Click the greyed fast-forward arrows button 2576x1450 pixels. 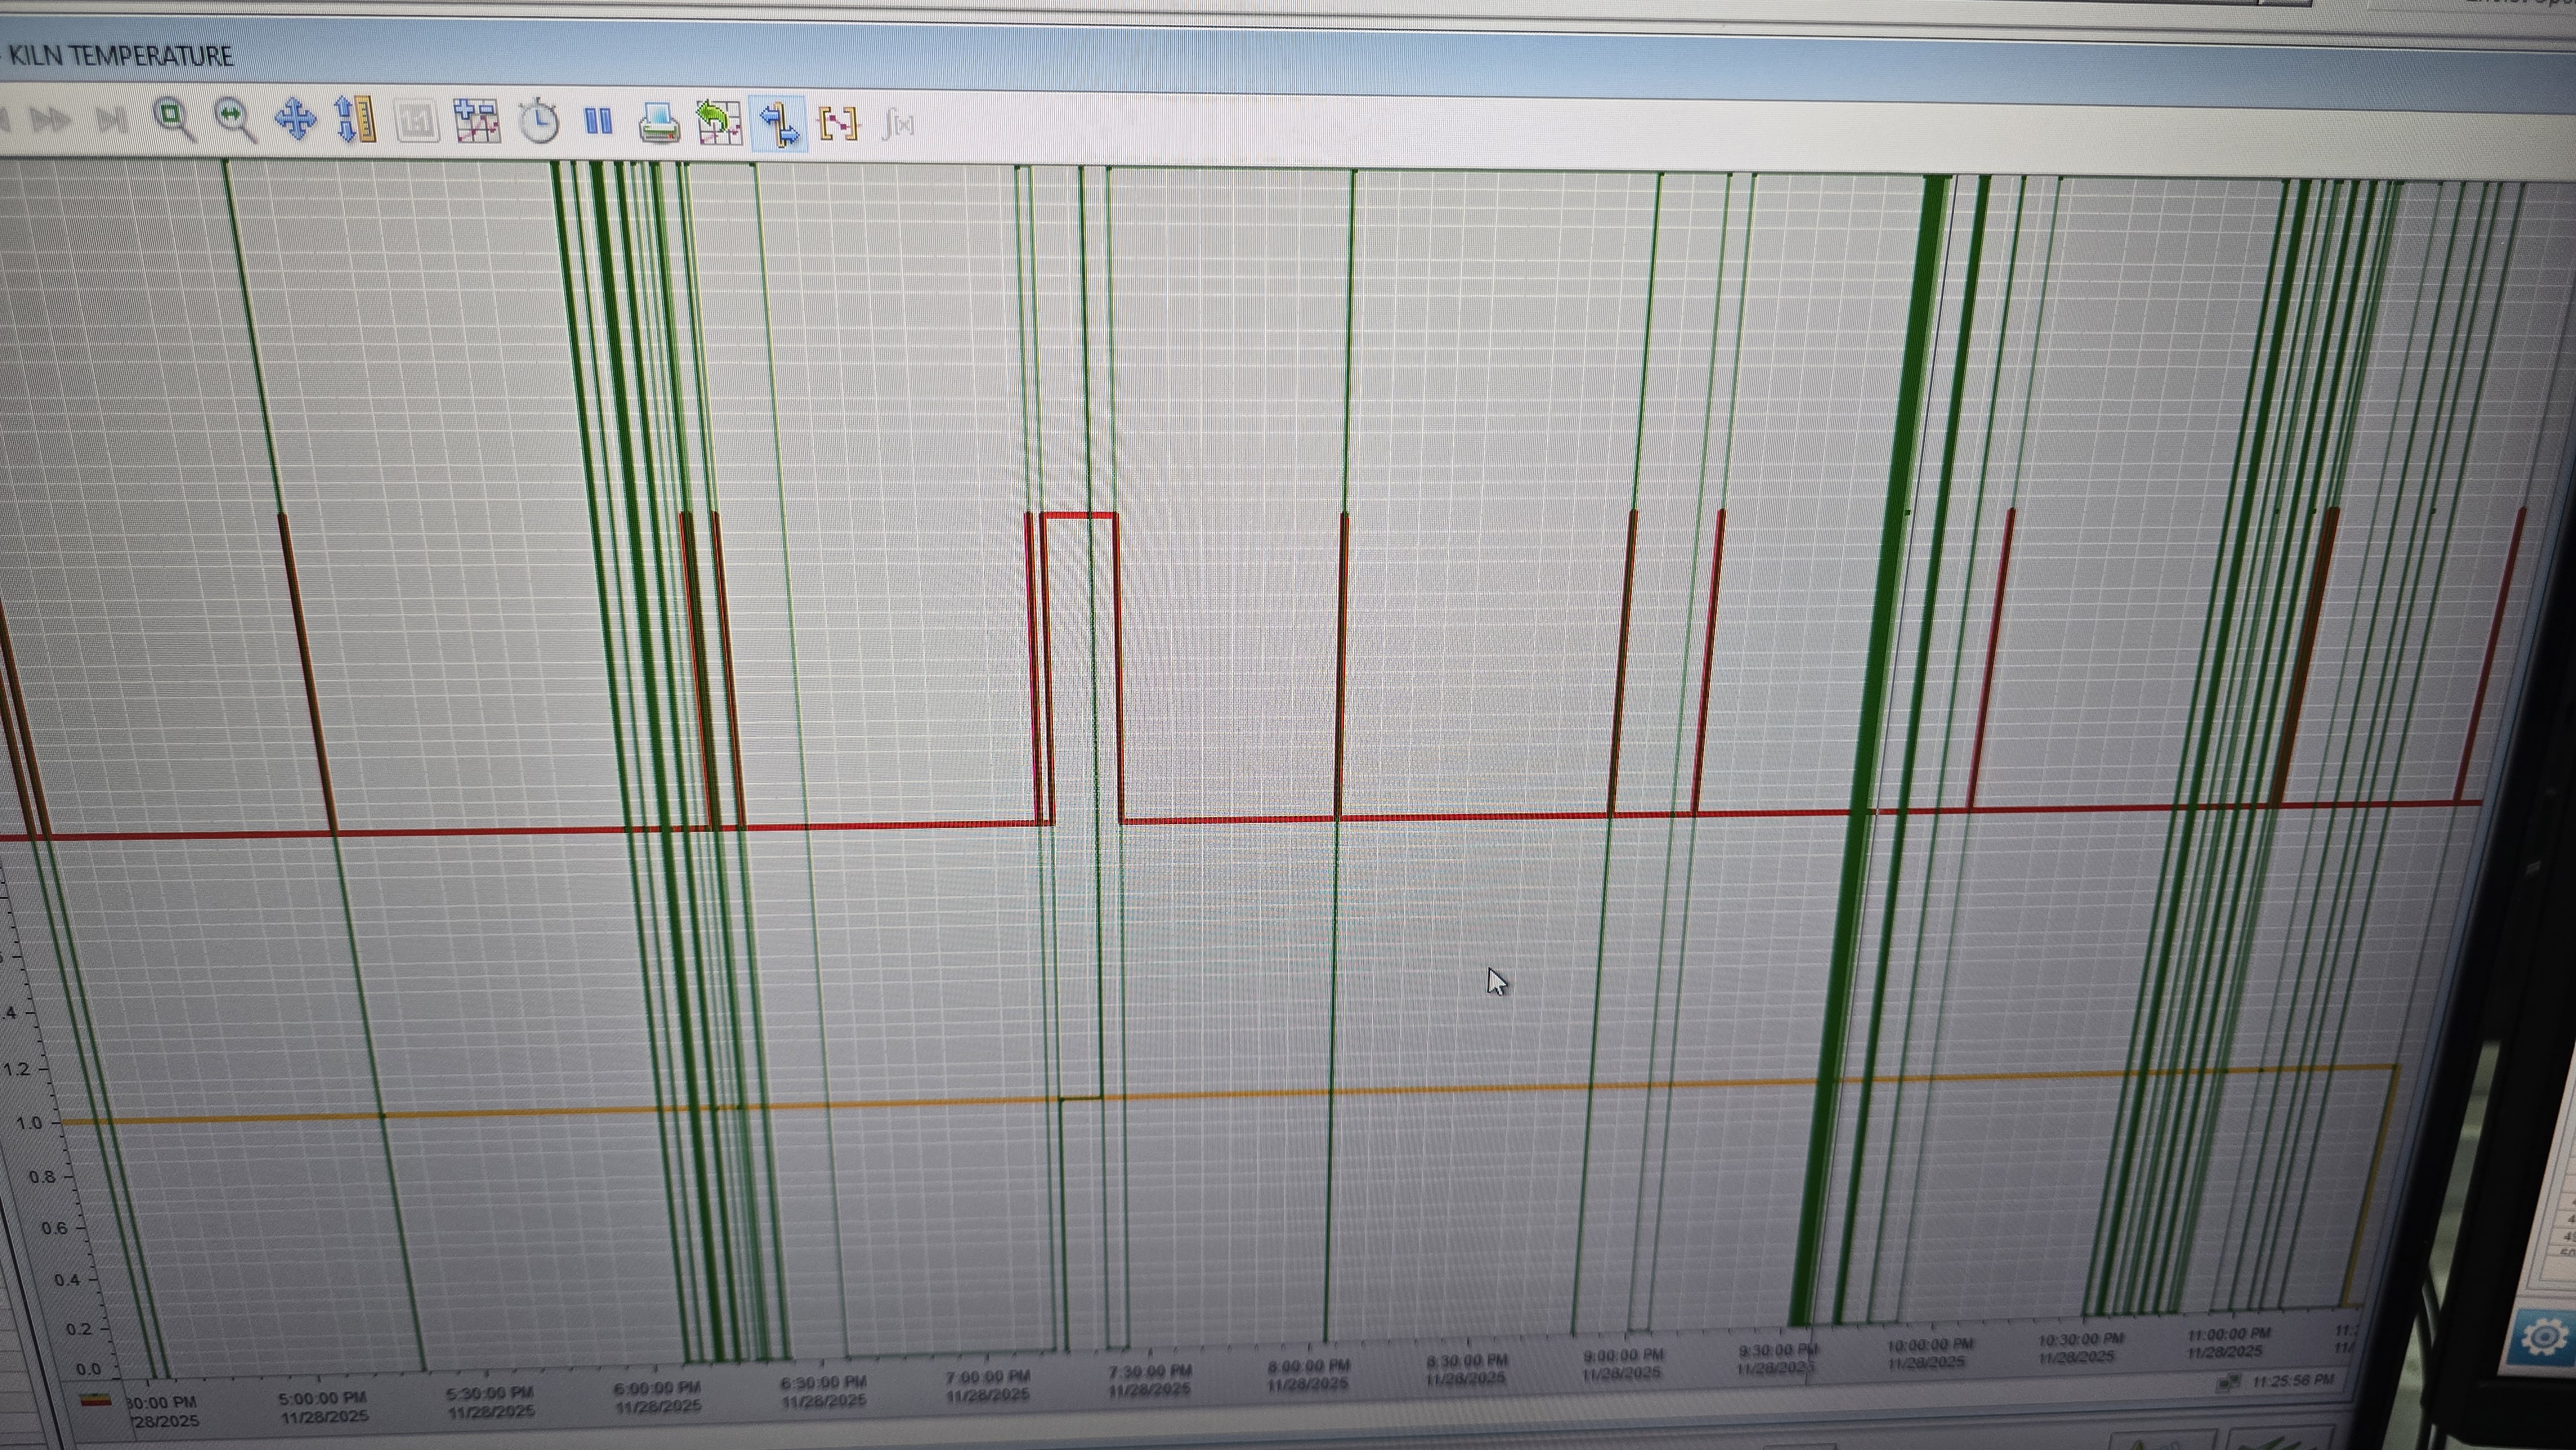50,121
